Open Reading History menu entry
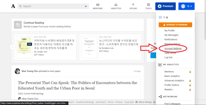Viewport: 206px width, 105px height. tap(172, 44)
